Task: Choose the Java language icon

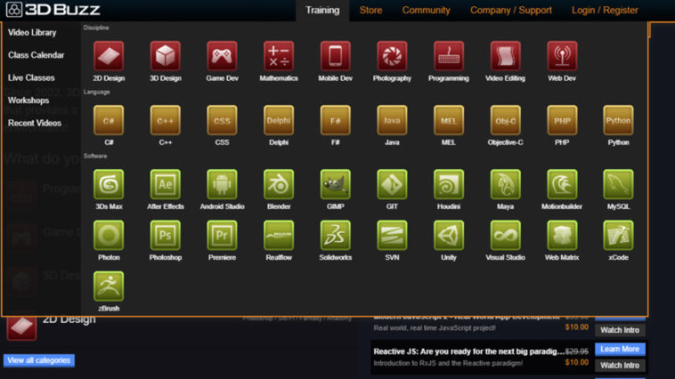Action: click(392, 120)
